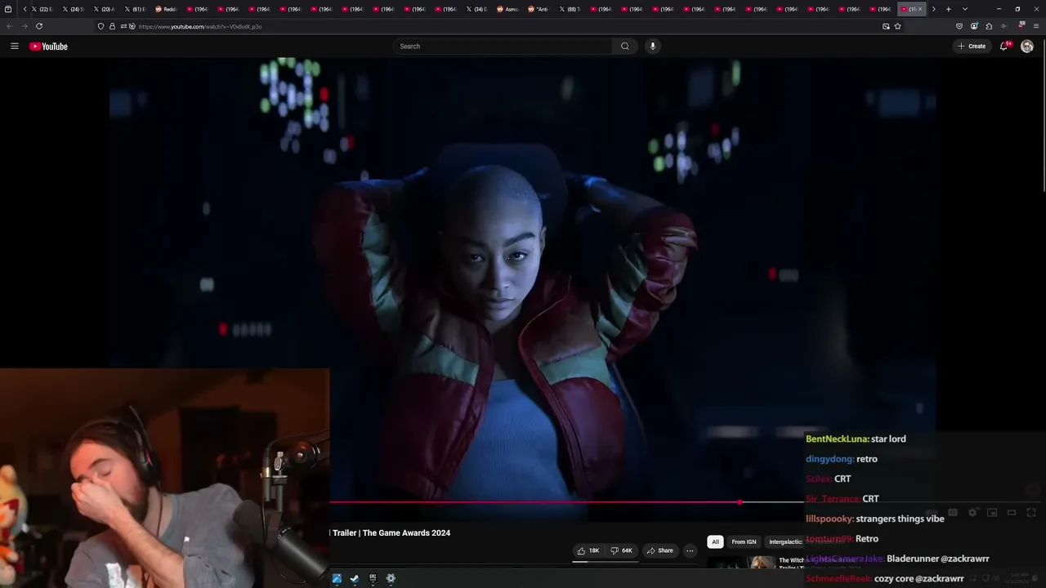
Task: Select the 'From IGN' filter chip
Action: 744,541
